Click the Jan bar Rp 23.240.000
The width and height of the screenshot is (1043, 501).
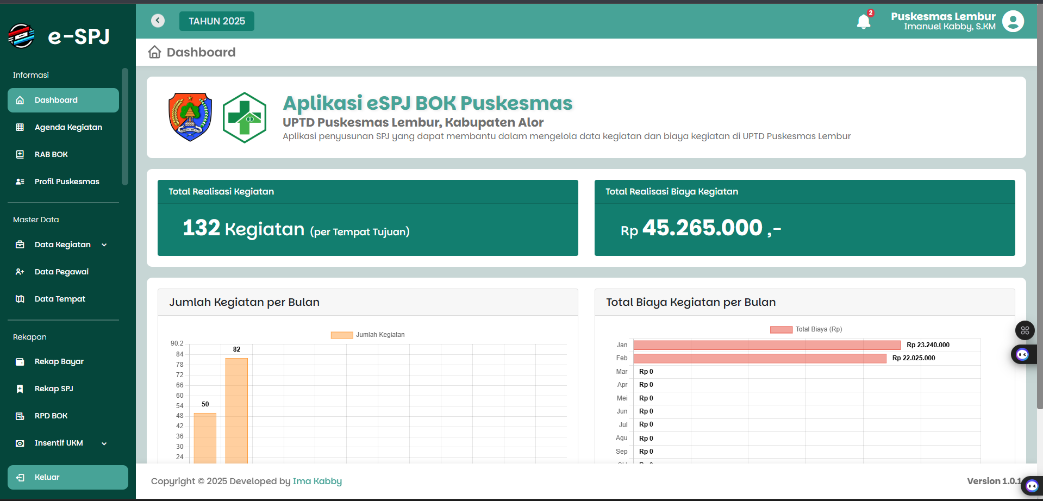point(767,345)
